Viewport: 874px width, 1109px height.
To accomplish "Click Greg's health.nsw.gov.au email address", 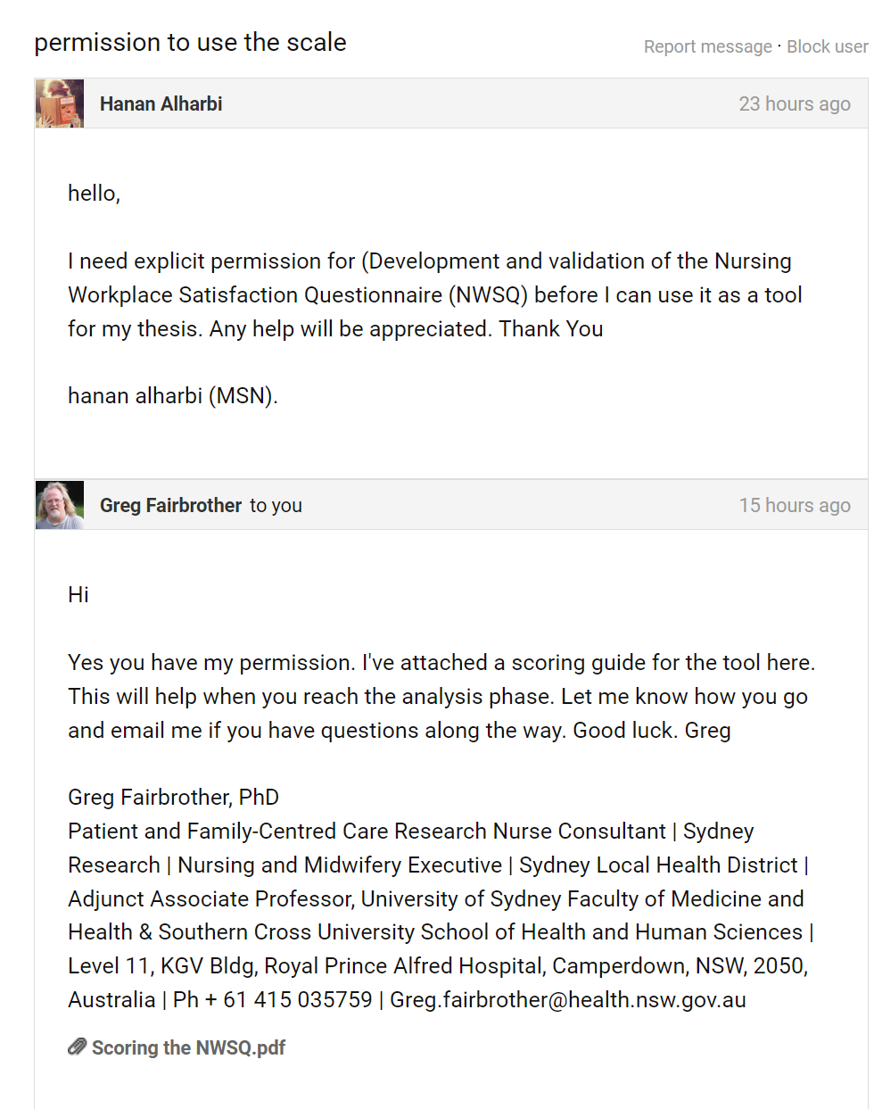I will click(568, 999).
